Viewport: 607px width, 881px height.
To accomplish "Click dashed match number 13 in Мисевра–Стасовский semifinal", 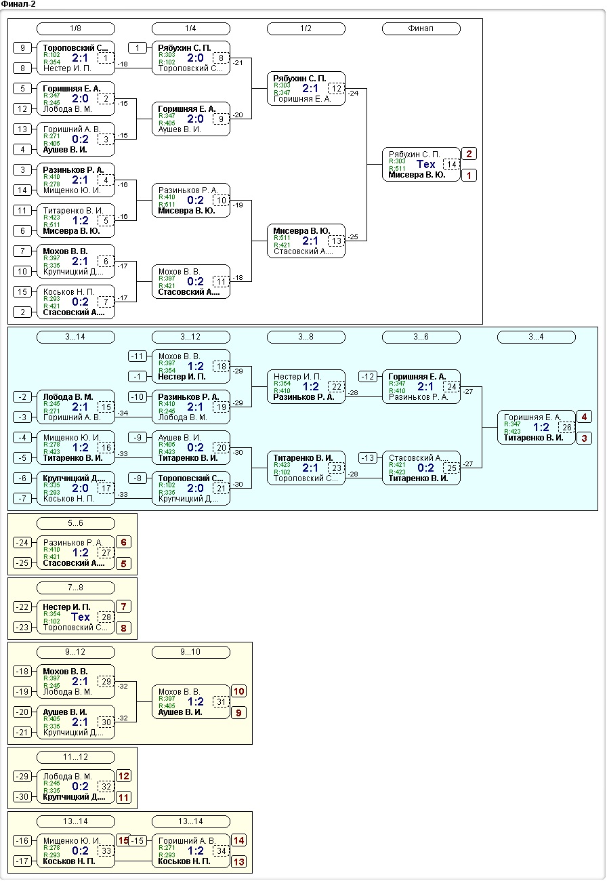I will pos(336,241).
